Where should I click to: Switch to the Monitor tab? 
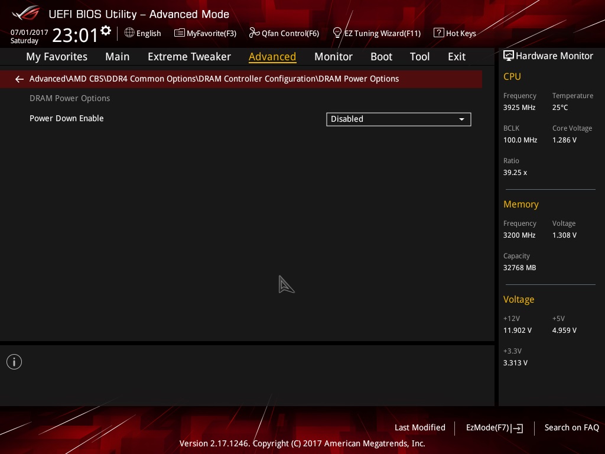[333, 57]
